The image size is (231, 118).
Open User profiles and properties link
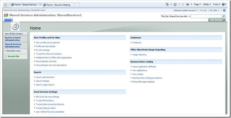[48, 43]
